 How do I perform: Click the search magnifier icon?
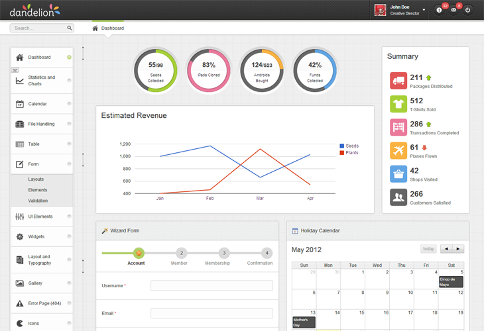point(70,28)
